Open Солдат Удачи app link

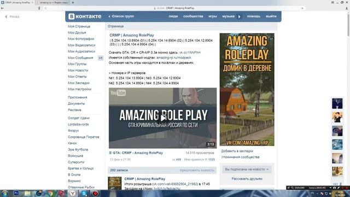click(79, 118)
